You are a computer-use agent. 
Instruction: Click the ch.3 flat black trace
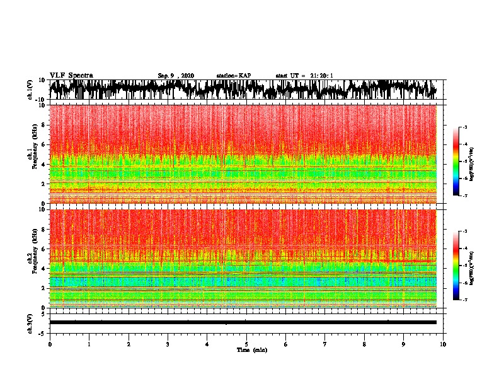pyautogui.click(x=243, y=322)
